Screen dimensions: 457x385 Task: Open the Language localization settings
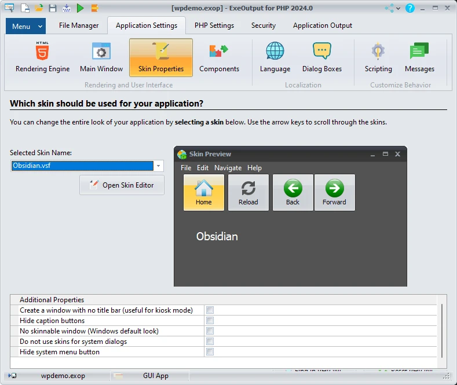point(275,58)
